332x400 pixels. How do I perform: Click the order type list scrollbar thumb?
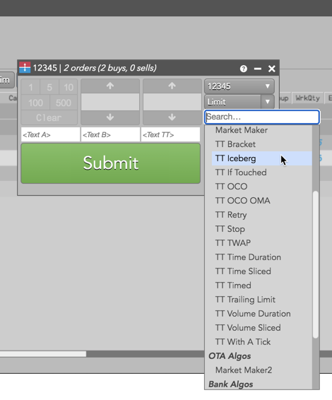[x=316, y=264]
